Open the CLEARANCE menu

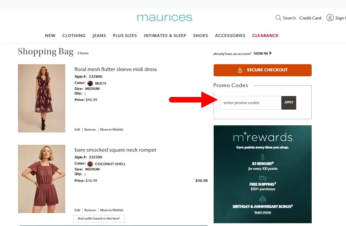(x=265, y=36)
